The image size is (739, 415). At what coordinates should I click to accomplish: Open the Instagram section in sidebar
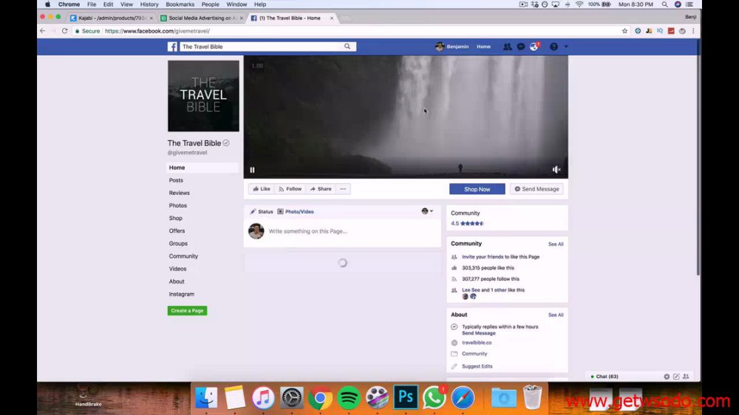(x=182, y=295)
